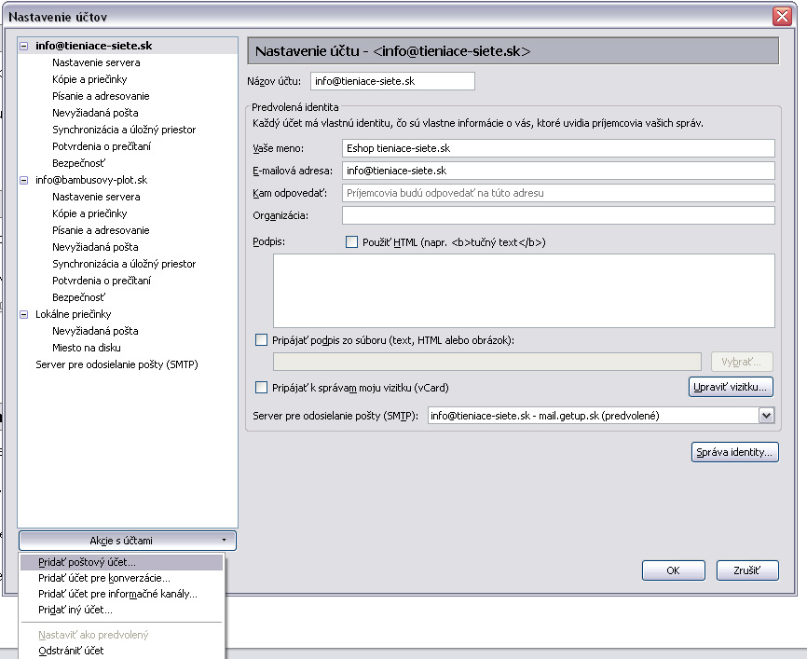Confirm settings with OK button
807x659 pixels.
[673, 570]
